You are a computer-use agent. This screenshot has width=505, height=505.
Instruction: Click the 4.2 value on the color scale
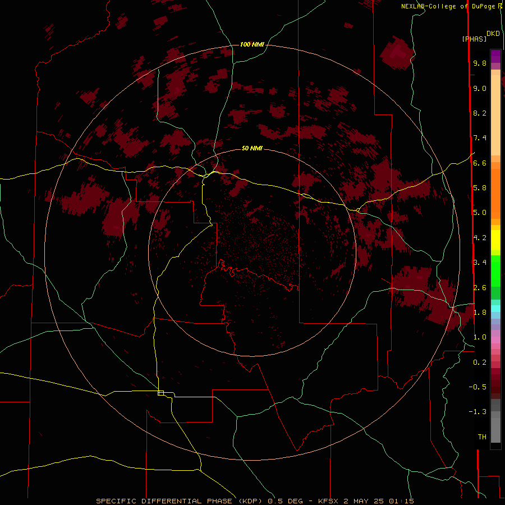[480, 238]
